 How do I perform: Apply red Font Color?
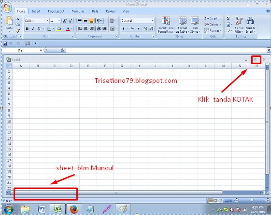[x=68, y=29]
